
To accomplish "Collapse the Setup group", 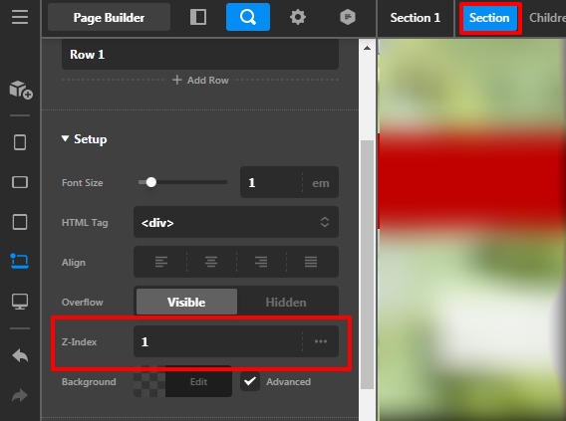I will [x=84, y=139].
